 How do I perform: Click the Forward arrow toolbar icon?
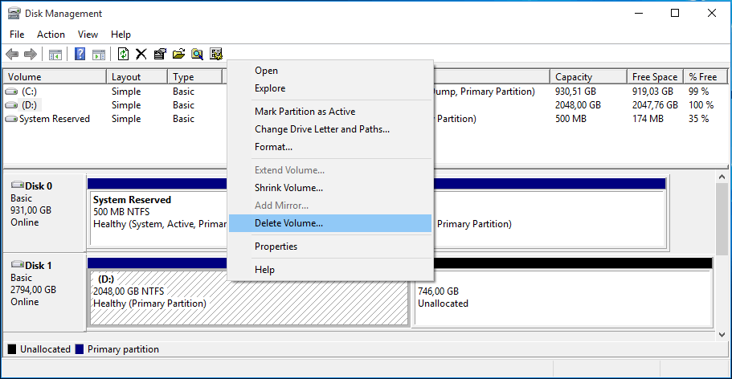(31, 54)
